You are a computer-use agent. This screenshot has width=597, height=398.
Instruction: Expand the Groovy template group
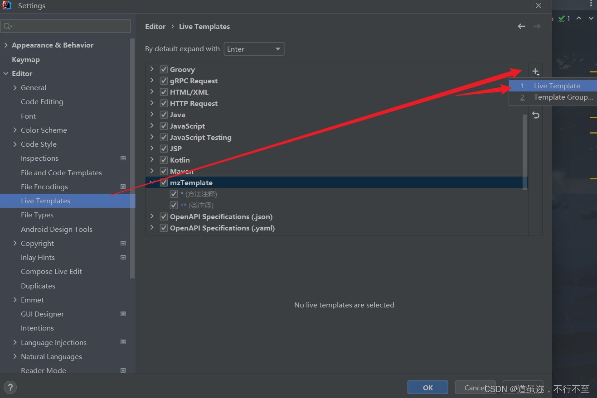click(152, 69)
